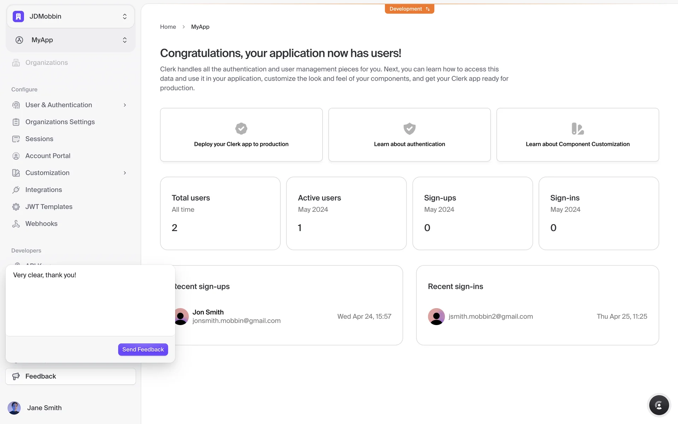678x424 pixels.
Task: Go to Organizations in the sidebar
Action: coord(47,63)
